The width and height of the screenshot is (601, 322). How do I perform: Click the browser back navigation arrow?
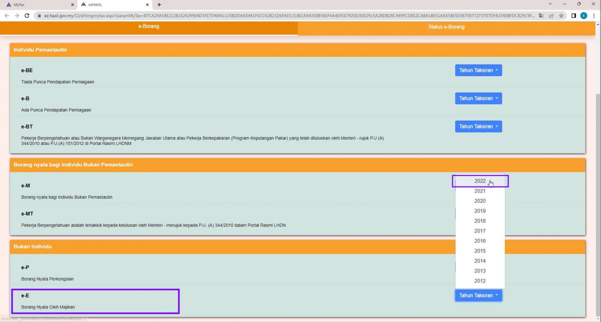(x=7, y=16)
